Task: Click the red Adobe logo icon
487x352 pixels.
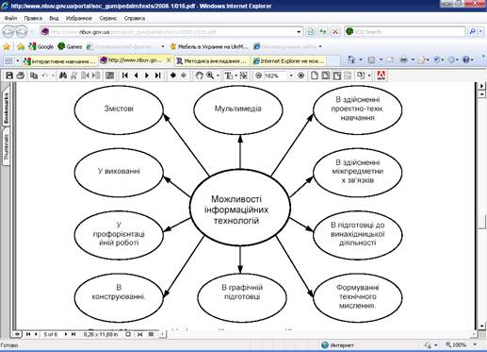Action: (x=381, y=75)
